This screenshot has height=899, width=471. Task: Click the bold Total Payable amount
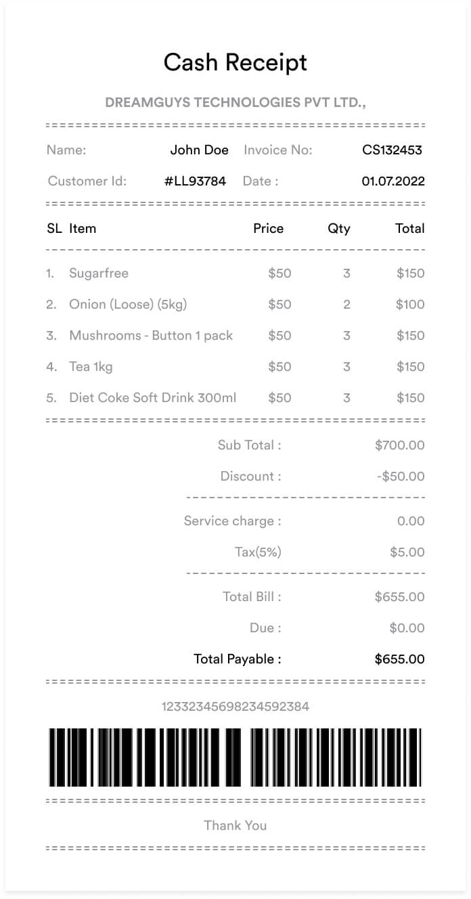(399, 659)
